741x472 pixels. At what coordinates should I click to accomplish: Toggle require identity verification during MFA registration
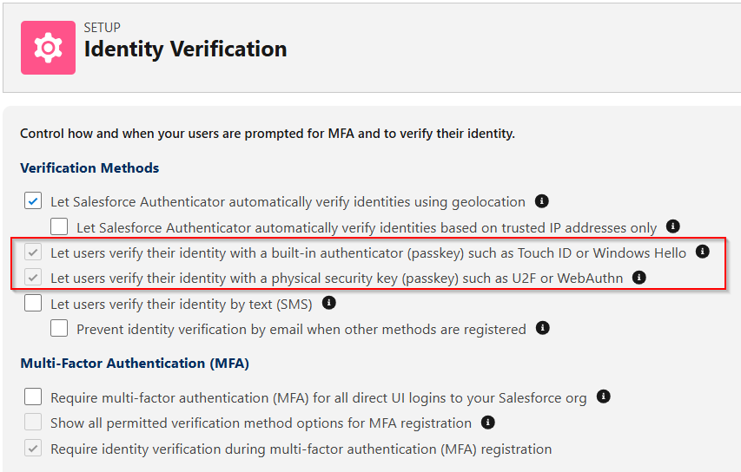click(33, 448)
